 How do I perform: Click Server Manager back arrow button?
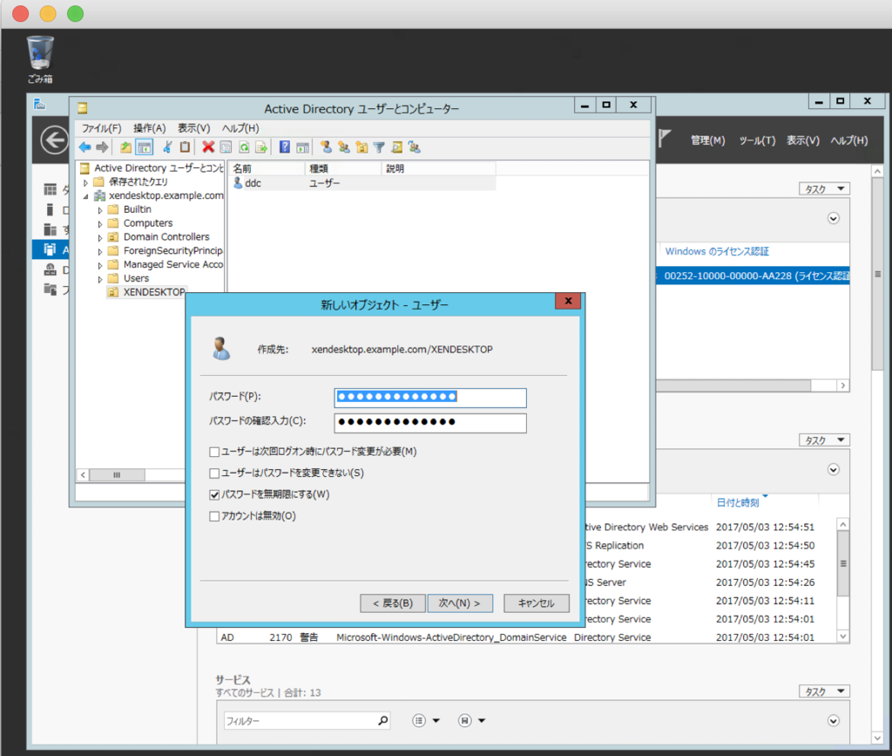click(x=55, y=140)
